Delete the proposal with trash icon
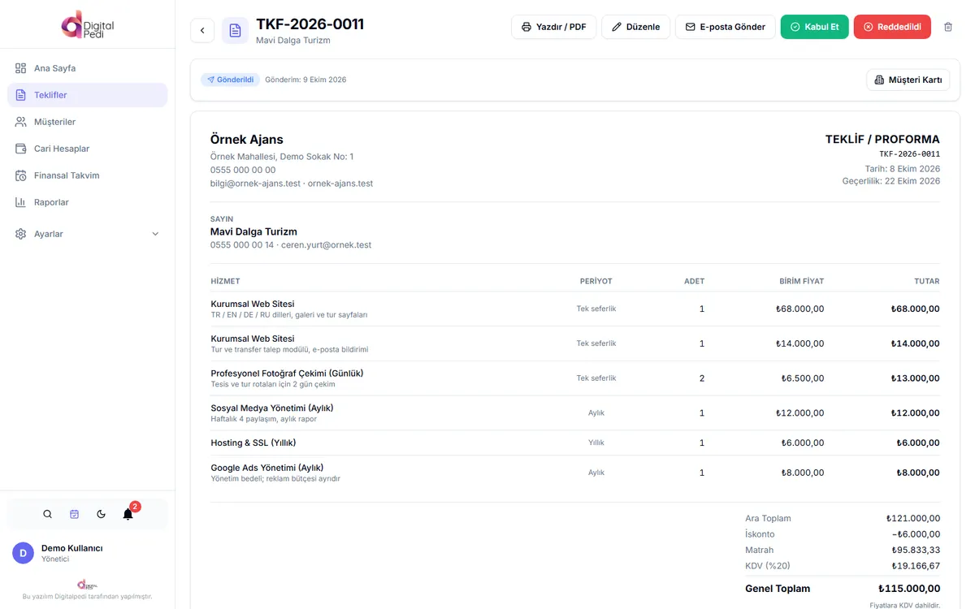 pyautogui.click(x=948, y=27)
